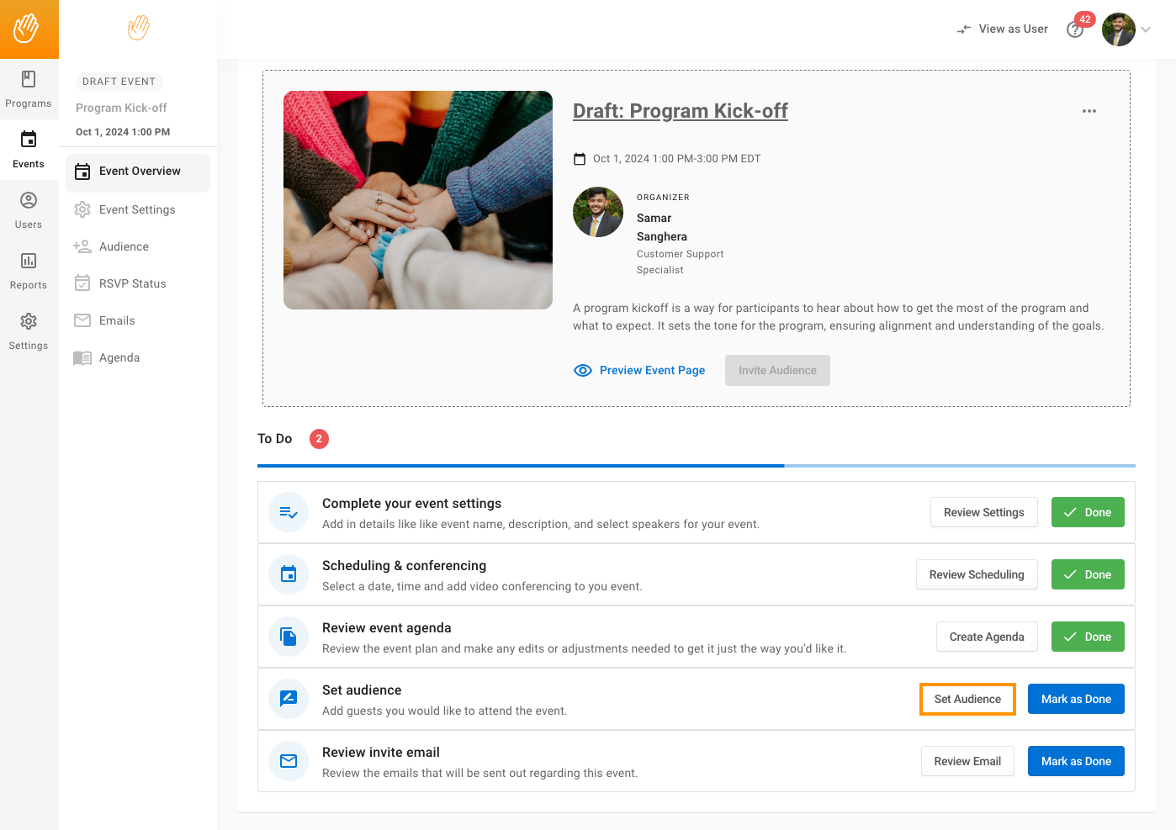Click the user avatar in the header

point(1119,29)
